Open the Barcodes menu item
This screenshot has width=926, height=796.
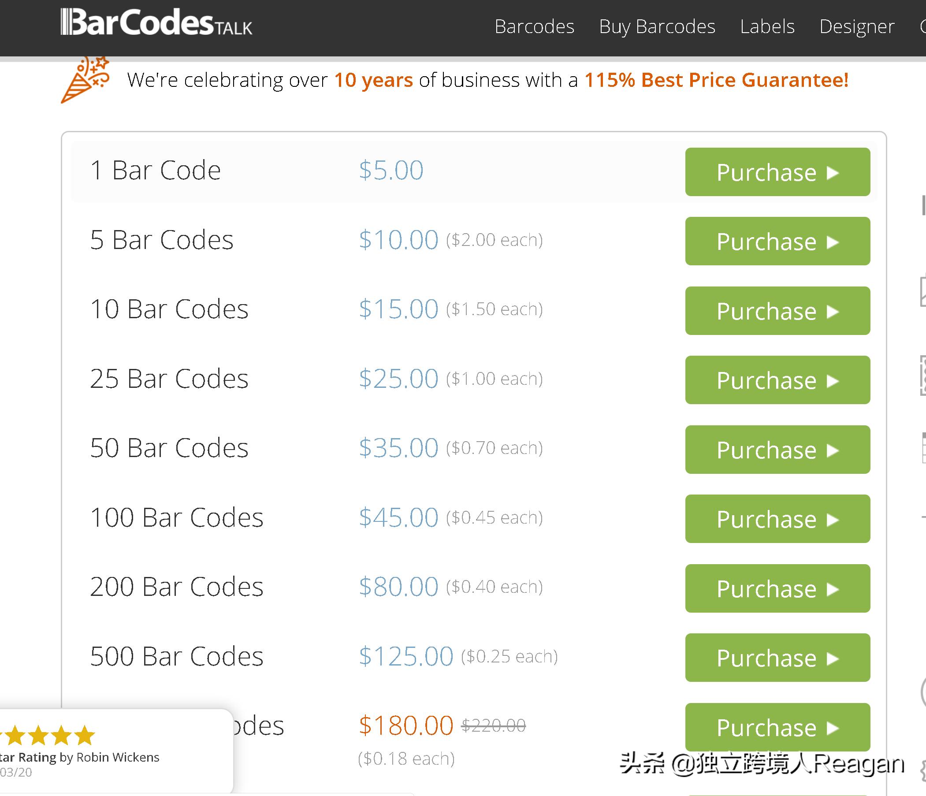pyautogui.click(x=534, y=27)
